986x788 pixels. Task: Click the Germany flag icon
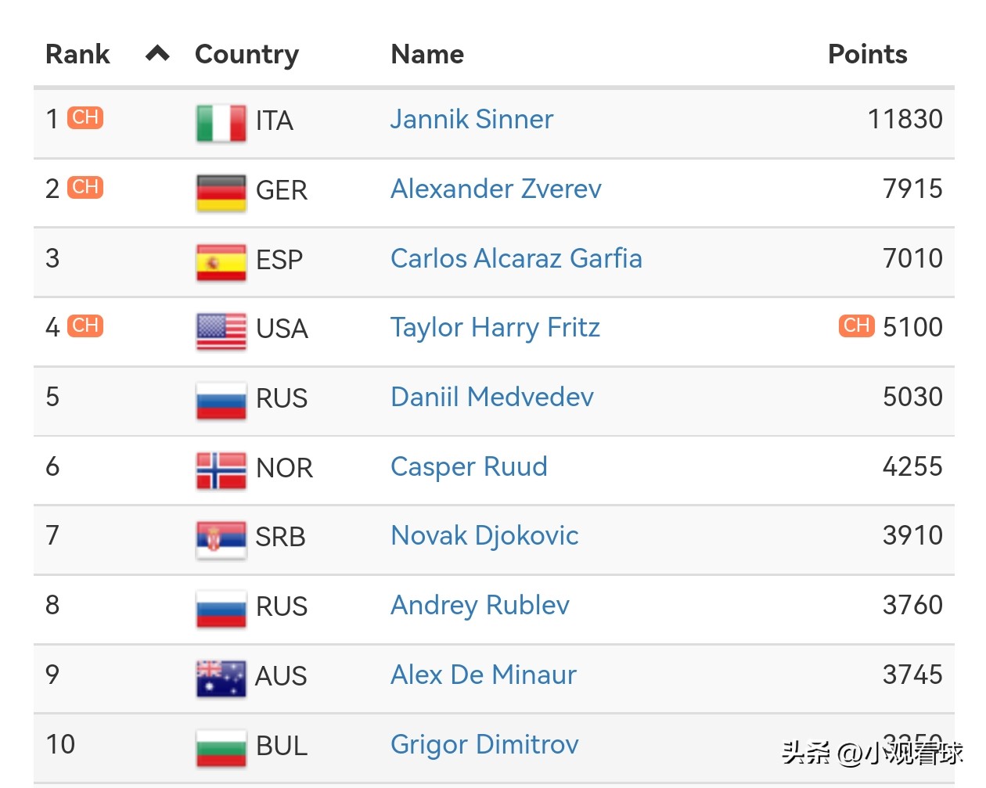coord(221,192)
